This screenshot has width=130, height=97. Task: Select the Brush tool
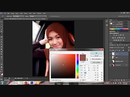pos(2,39)
